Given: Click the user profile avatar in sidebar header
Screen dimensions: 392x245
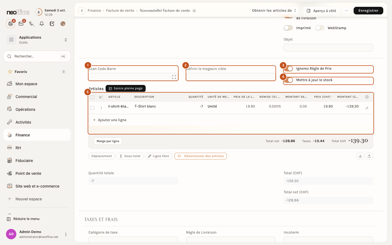Looking at the screenshot, I should 63,24.
